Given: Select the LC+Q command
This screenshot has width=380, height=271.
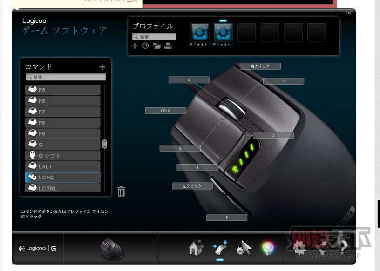Looking at the screenshot, I should 63,178.
